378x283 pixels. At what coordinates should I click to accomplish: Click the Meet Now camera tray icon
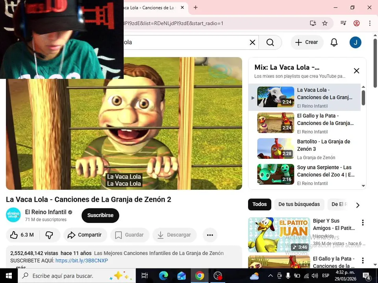point(280,276)
